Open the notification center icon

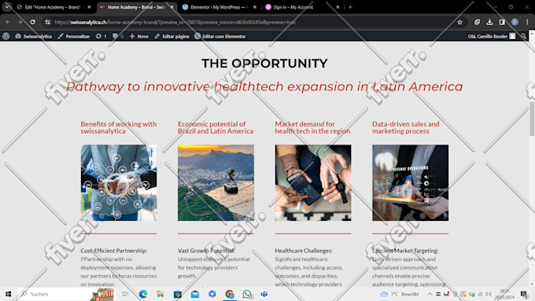tap(524, 294)
